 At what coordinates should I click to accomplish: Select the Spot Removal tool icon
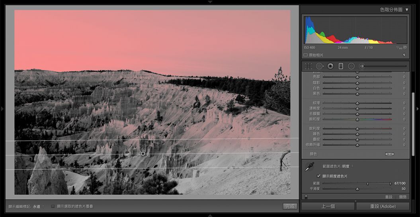point(320,66)
